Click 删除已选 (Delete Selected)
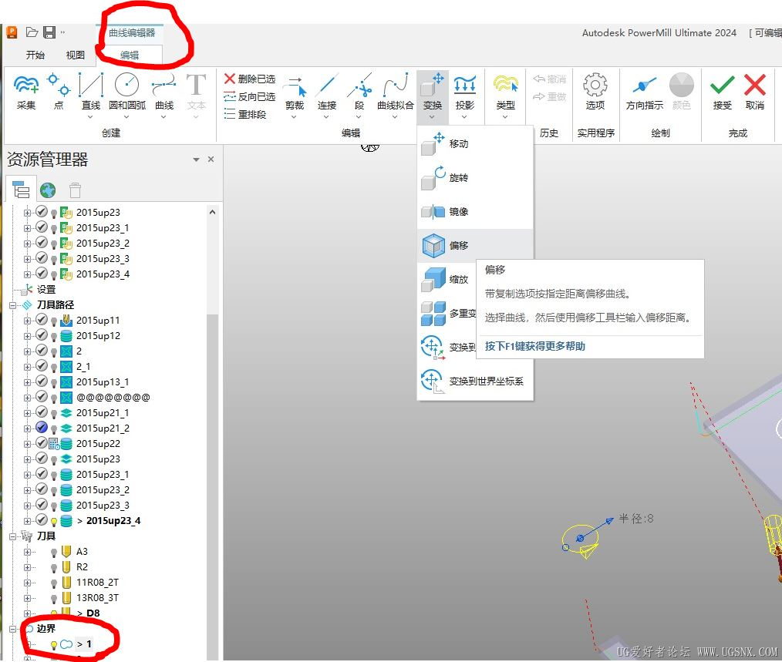This screenshot has height=662, width=782. click(249, 79)
